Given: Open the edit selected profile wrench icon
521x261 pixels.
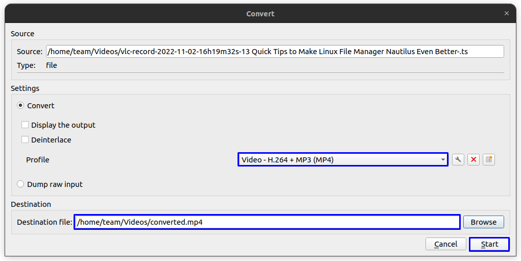Looking at the screenshot, I should 458,160.
